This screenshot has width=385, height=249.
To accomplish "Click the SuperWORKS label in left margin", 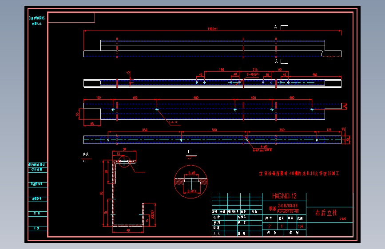I will click(36, 18).
